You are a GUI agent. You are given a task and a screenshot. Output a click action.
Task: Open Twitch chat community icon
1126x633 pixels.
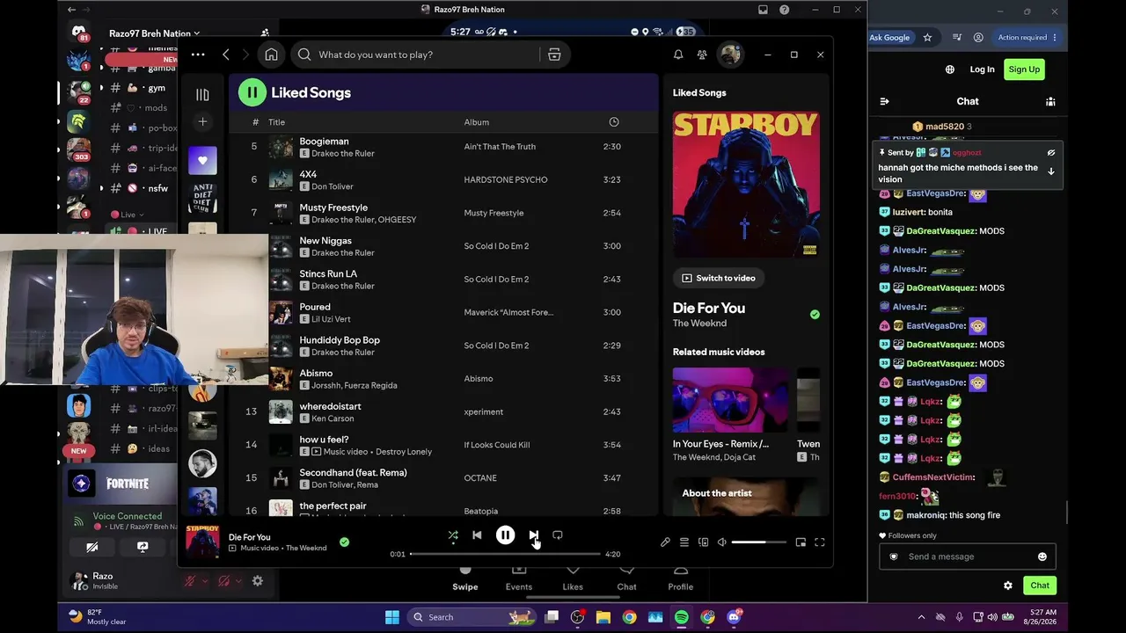pyautogui.click(x=1050, y=101)
